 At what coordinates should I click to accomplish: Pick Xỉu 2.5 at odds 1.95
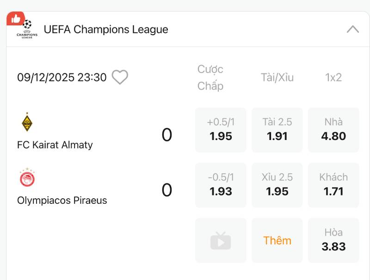point(277,185)
